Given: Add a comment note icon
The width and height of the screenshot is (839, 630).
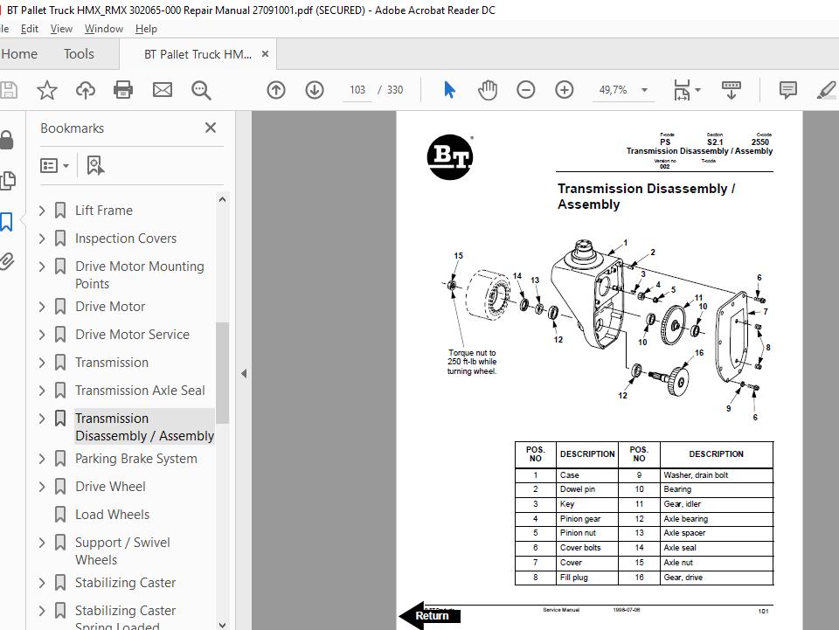Looking at the screenshot, I should [787, 90].
